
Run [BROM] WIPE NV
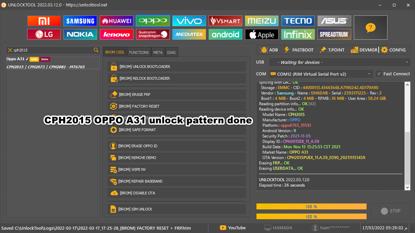tap(177, 169)
